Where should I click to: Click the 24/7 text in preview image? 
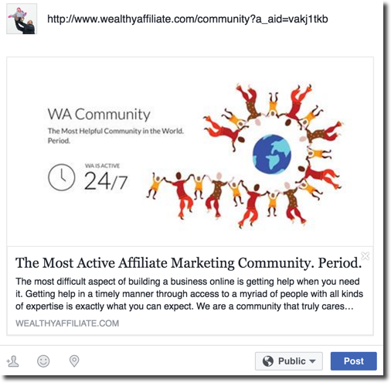coord(106,181)
